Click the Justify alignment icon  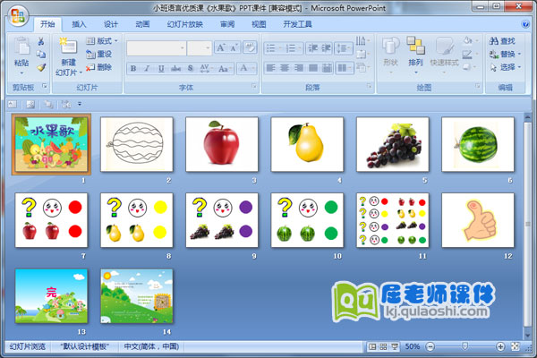(x=312, y=68)
